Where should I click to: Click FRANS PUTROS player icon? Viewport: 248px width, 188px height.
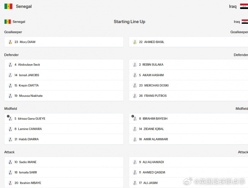[135, 96]
